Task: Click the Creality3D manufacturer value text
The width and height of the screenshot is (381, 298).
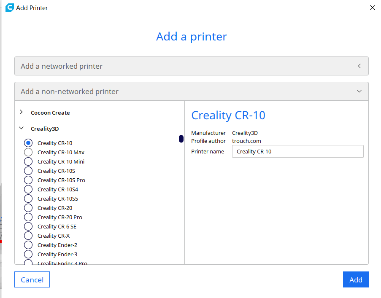Action: click(x=245, y=133)
